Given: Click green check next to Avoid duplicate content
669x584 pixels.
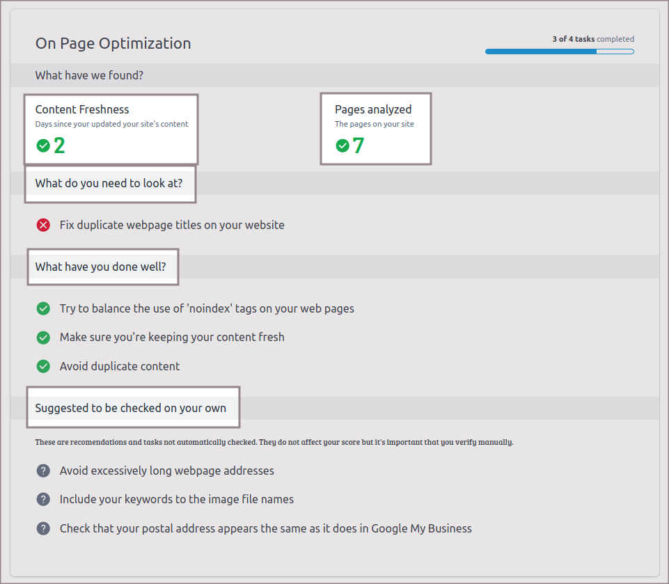Looking at the screenshot, I should coord(43,366).
